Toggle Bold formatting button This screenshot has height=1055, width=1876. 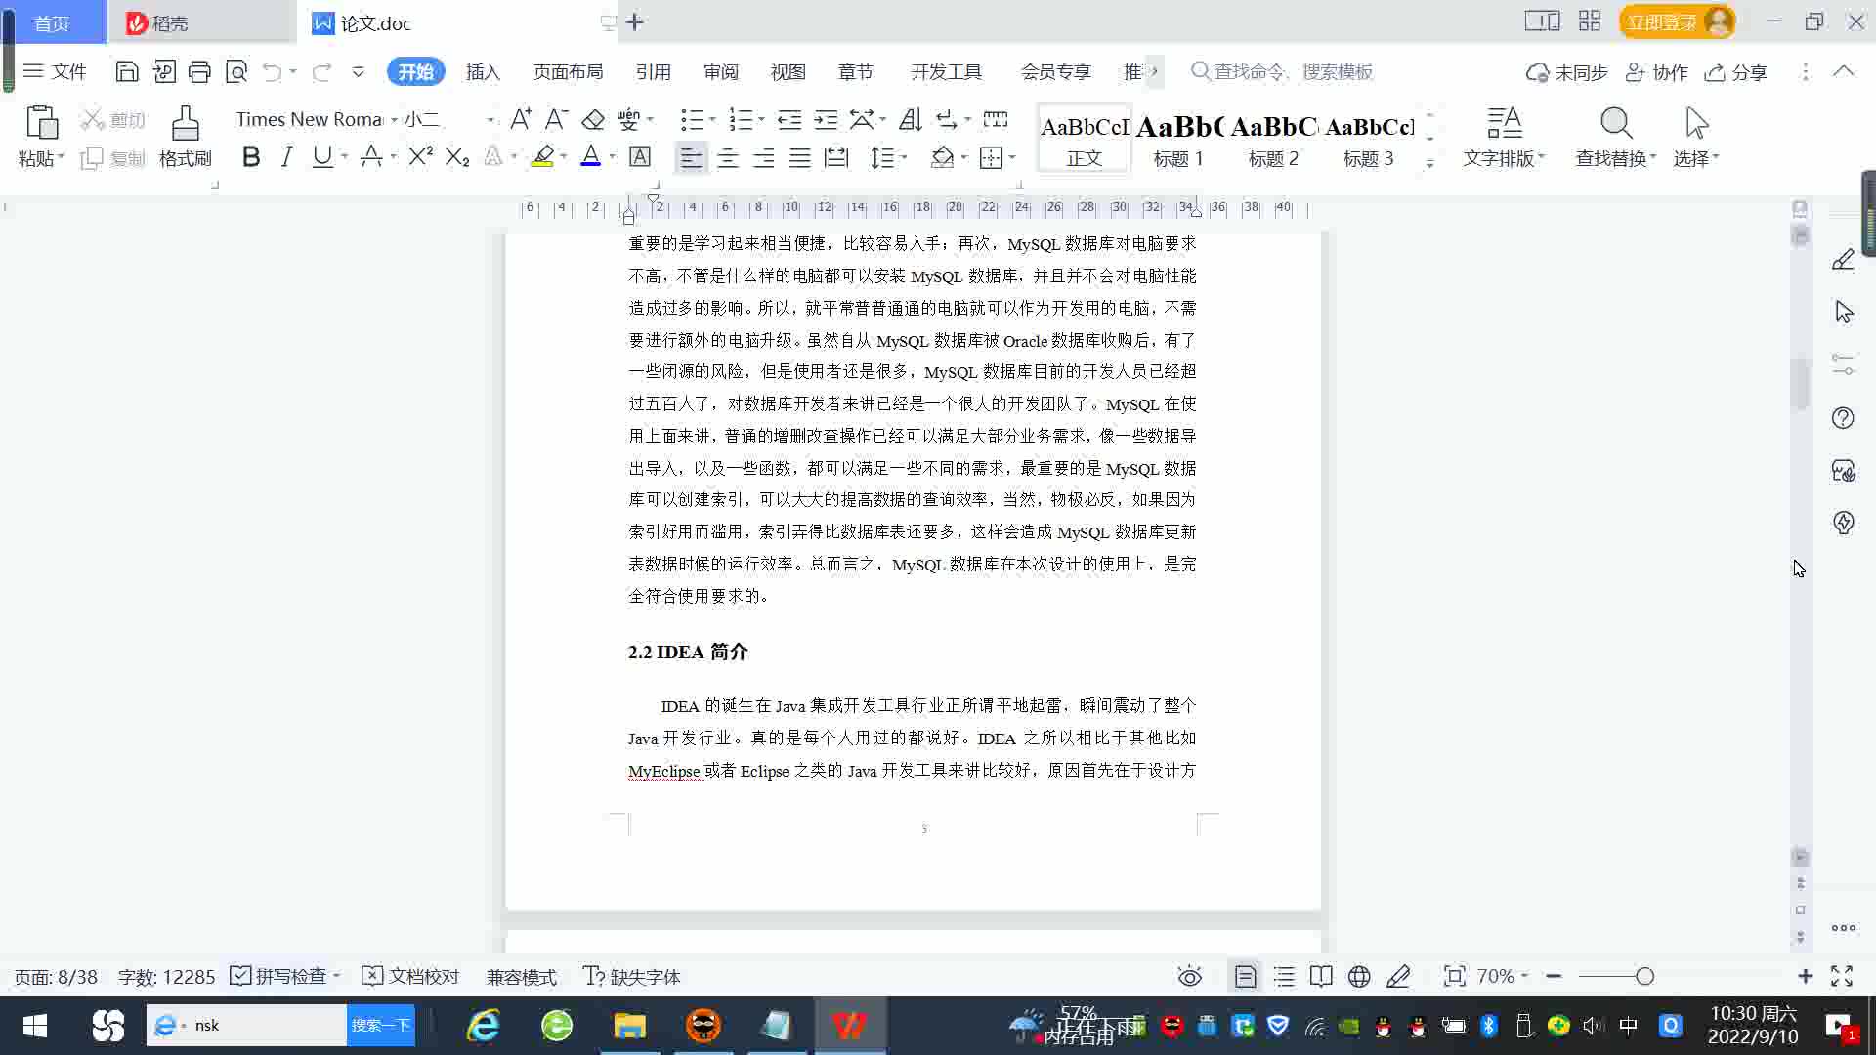coord(251,157)
